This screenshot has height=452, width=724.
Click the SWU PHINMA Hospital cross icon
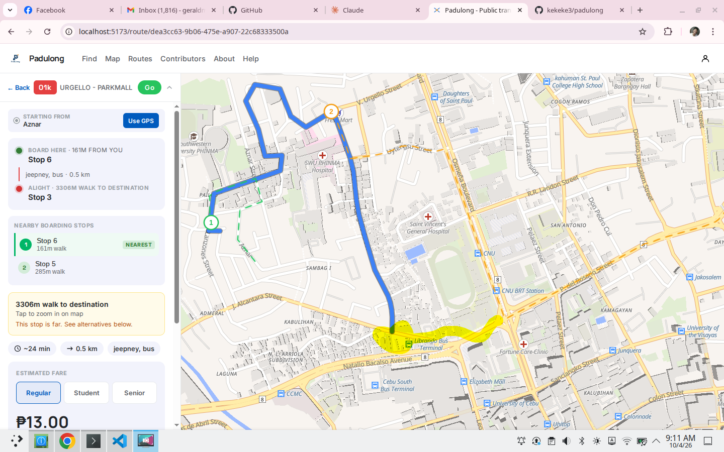[322, 155]
